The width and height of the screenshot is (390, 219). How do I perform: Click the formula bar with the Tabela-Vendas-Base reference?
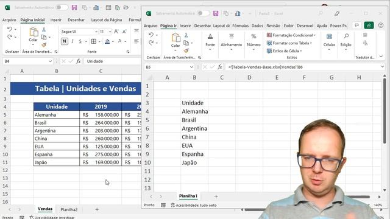pos(302,67)
